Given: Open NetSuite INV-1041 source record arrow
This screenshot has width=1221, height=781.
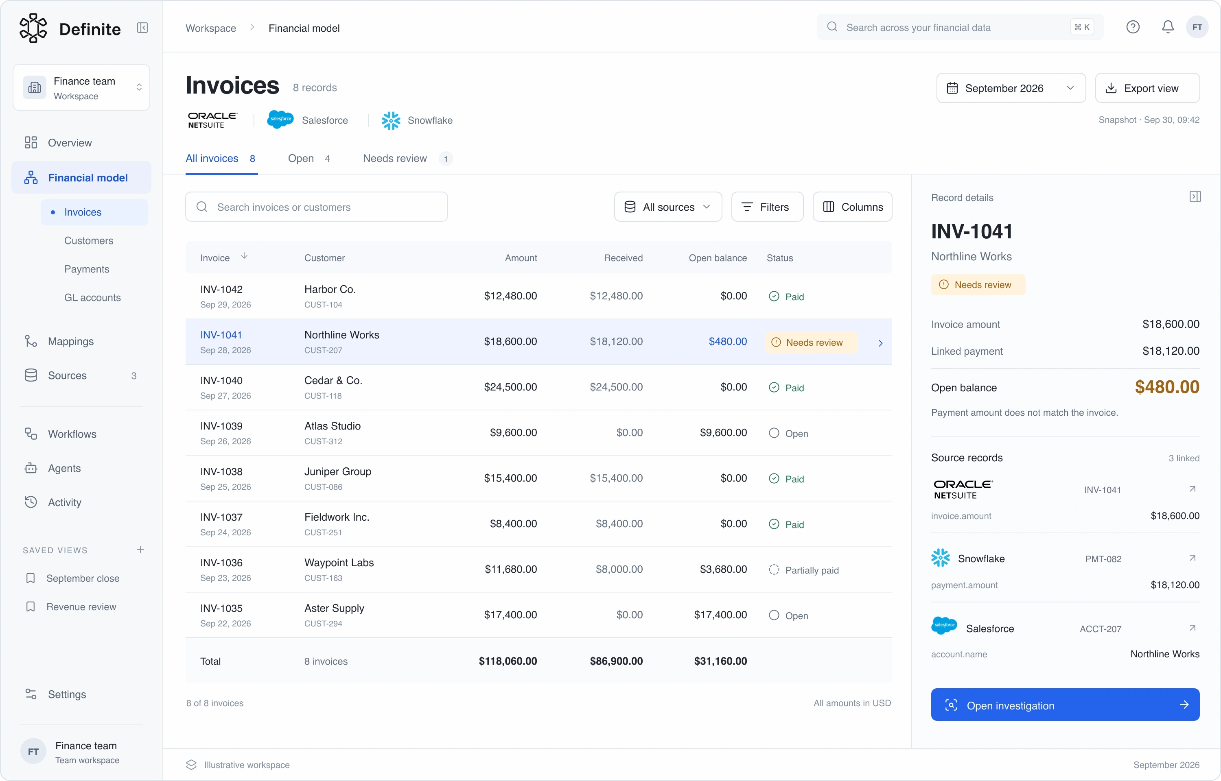Looking at the screenshot, I should [1192, 489].
